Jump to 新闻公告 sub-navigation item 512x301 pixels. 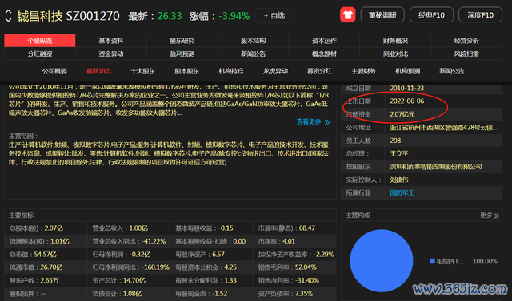(x=451, y=71)
